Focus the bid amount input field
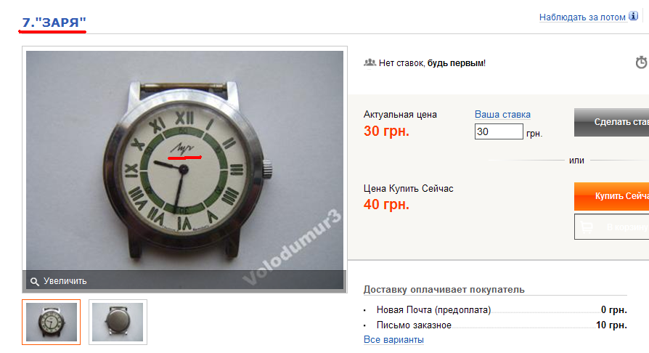This screenshot has width=649, height=353. click(x=499, y=131)
